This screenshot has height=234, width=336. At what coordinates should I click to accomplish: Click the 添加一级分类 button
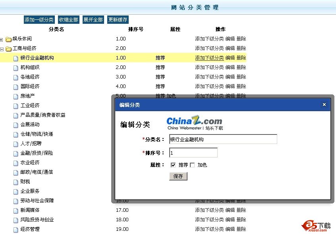click(x=39, y=20)
